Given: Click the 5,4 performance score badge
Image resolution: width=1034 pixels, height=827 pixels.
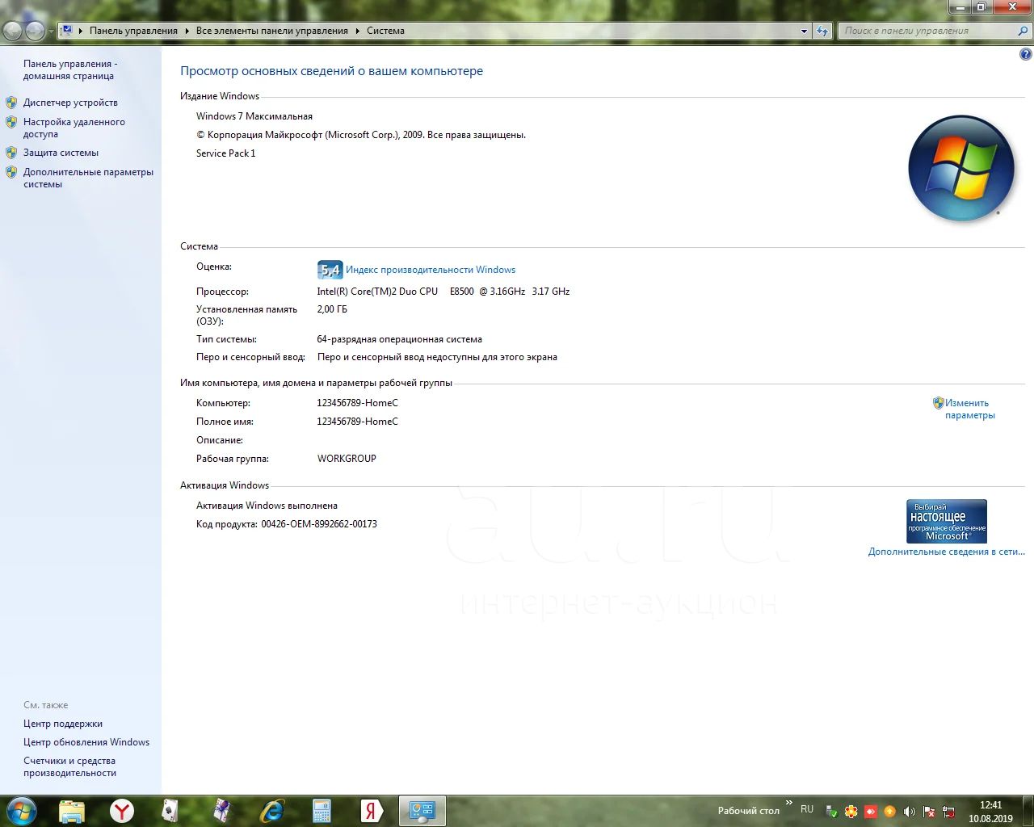Looking at the screenshot, I should click(x=330, y=270).
